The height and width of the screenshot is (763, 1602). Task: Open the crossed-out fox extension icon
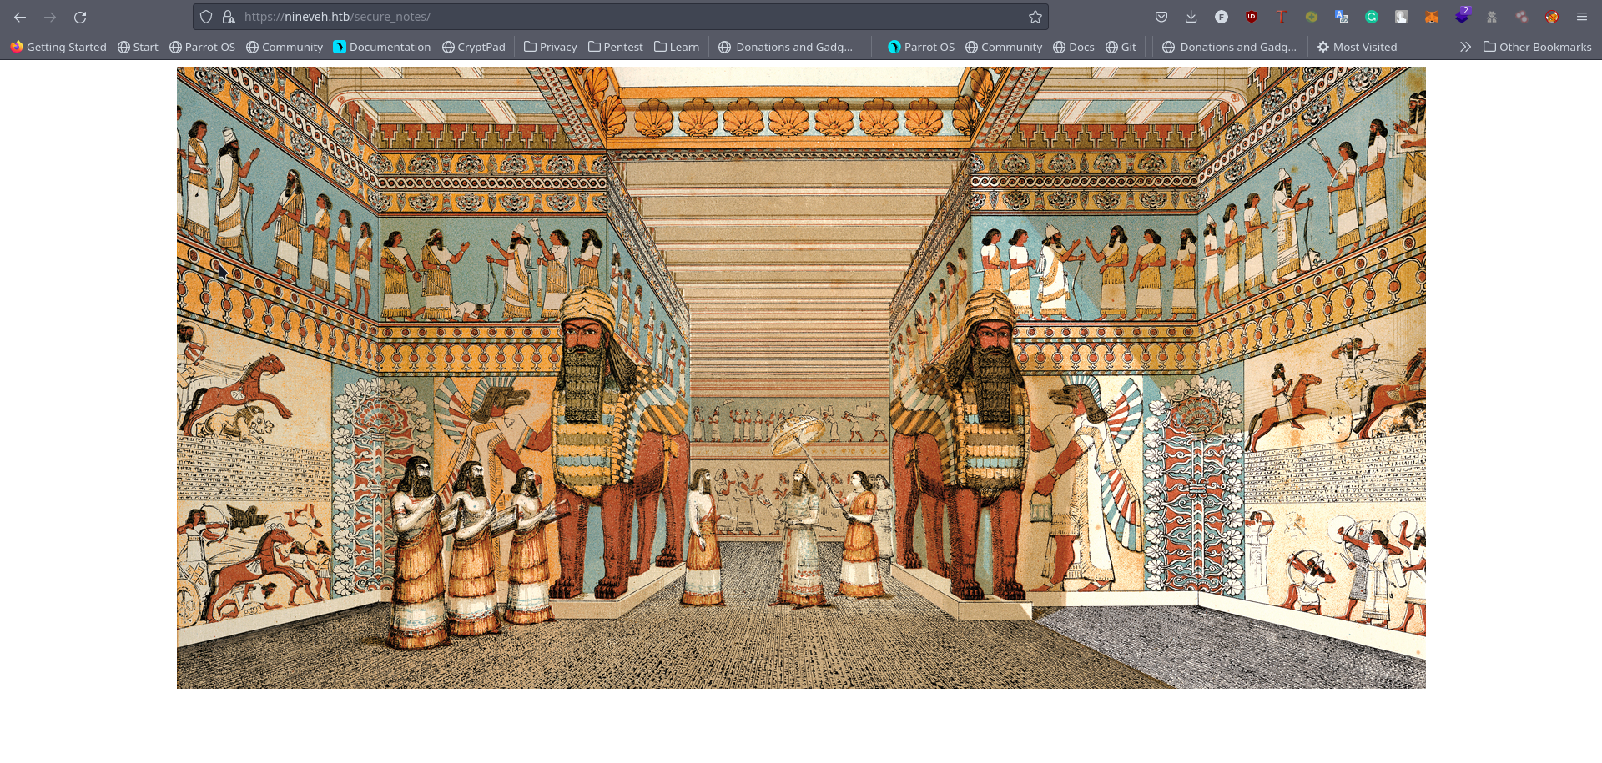(x=1552, y=17)
